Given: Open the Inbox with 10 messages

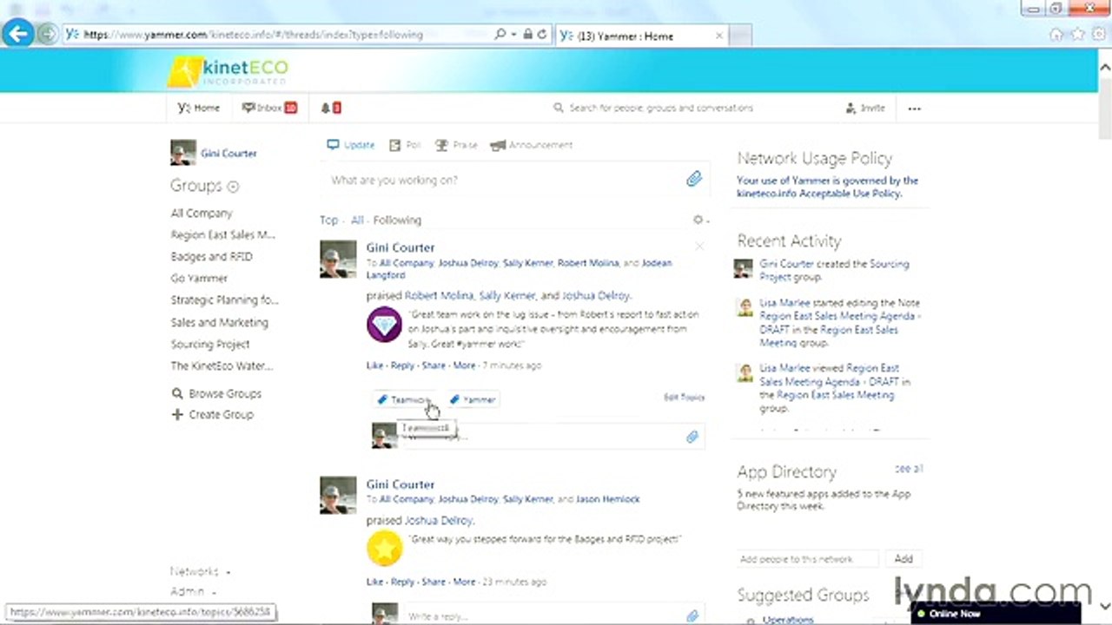Looking at the screenshot, I should (269, 108).
